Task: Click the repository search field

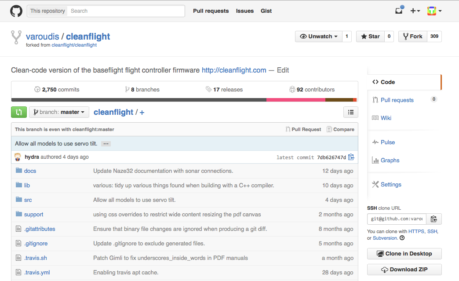Action: pyautogui.click(x=126, y=11)
